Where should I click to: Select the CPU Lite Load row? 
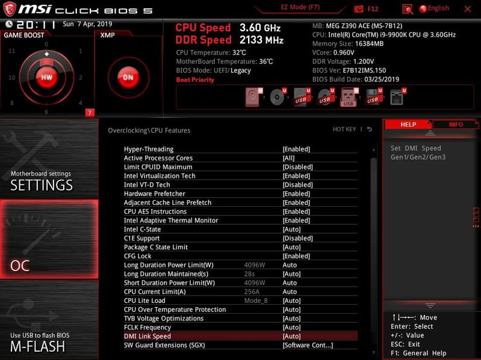point(241,301)
